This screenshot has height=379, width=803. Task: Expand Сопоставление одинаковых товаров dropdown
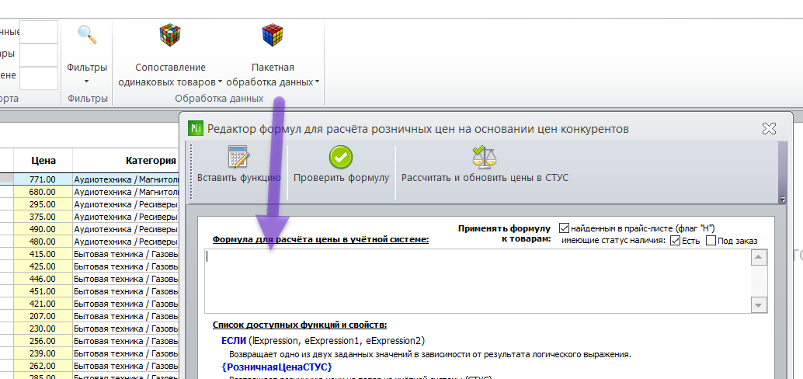tap(220, 82)
